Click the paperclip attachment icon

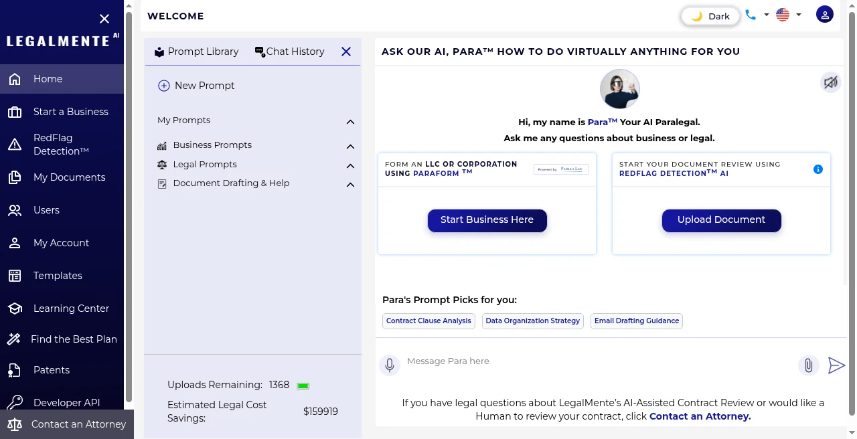pos(809,365)
